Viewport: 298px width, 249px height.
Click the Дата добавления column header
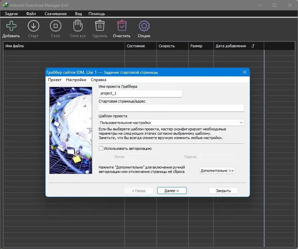(x=239, y=46)
